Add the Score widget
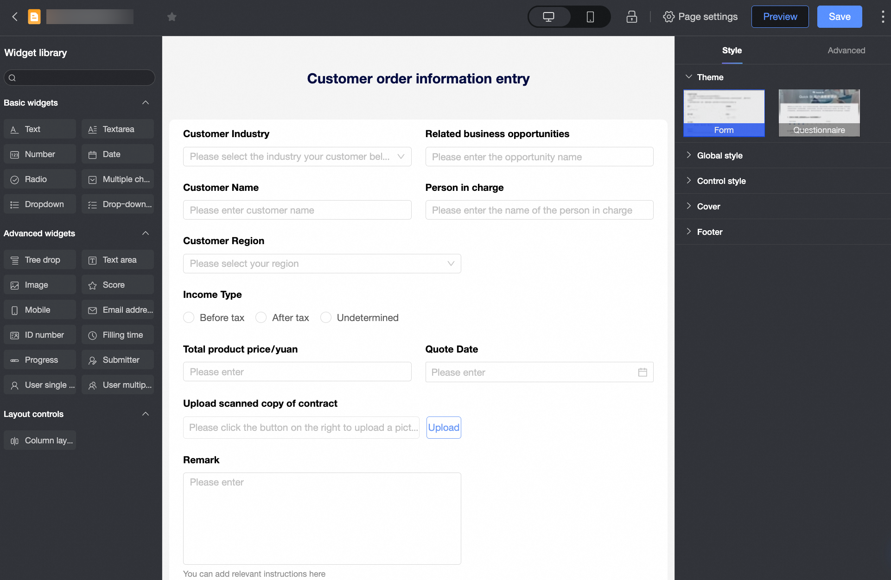891x580 pixels. pyautogui.click(x=118, y=285)
